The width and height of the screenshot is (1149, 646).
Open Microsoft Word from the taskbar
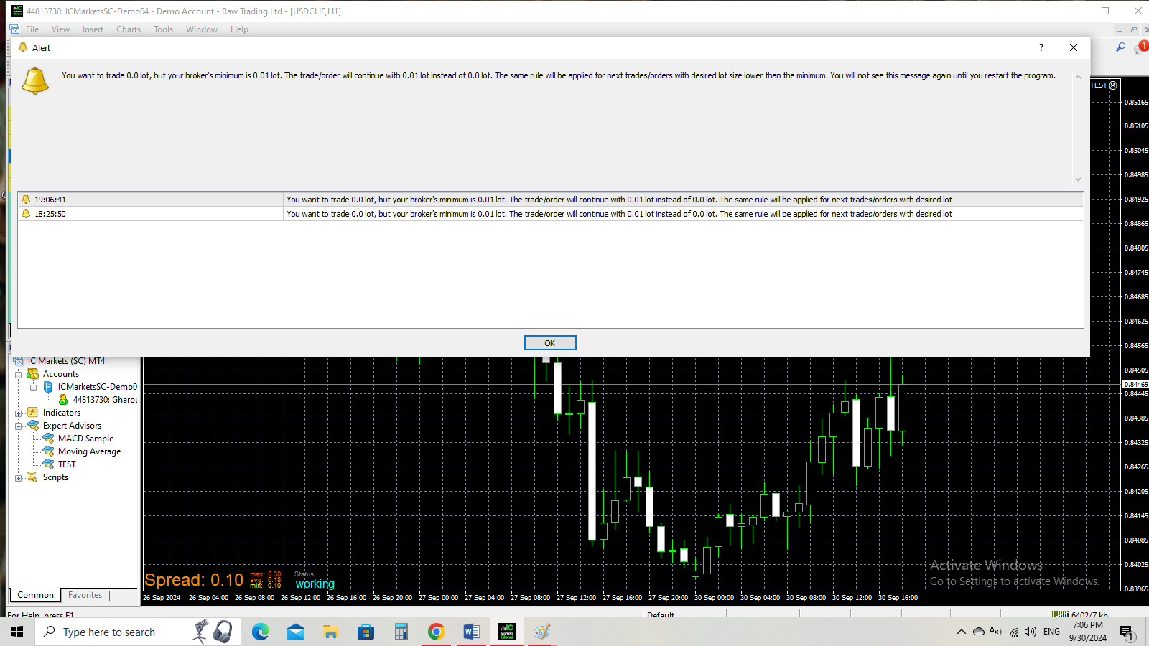471,632
